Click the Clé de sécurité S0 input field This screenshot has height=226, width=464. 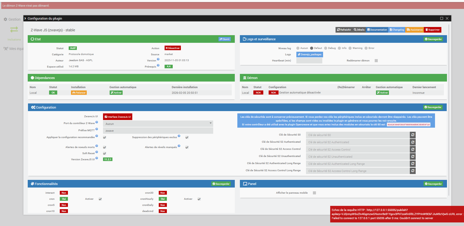pyautogui.click(x=358, y=135)
